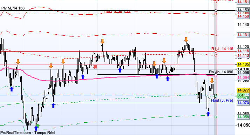Click the pink circle handle of the moving average
Viewport: 250px width, 135px height.
(x=216, y=76)
